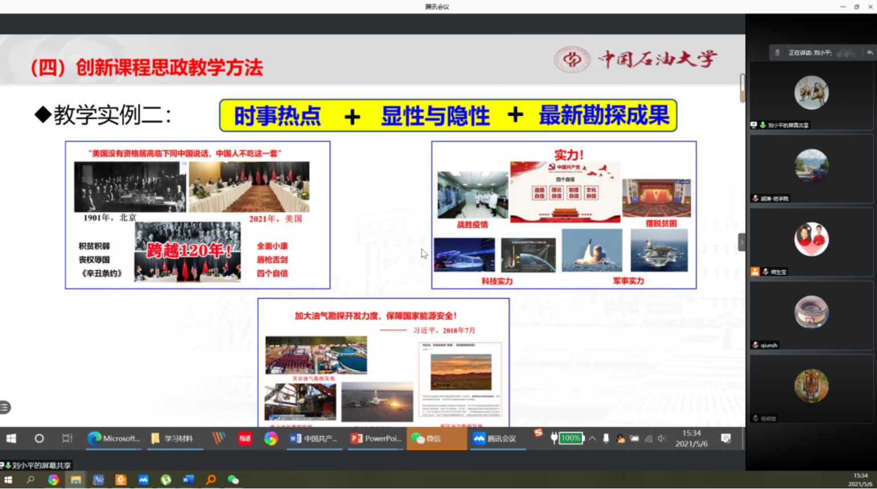Open Task View in shared taskbar
Image resolution: width=877 pixels, height=489 pixels.
[x=67, y=438]
